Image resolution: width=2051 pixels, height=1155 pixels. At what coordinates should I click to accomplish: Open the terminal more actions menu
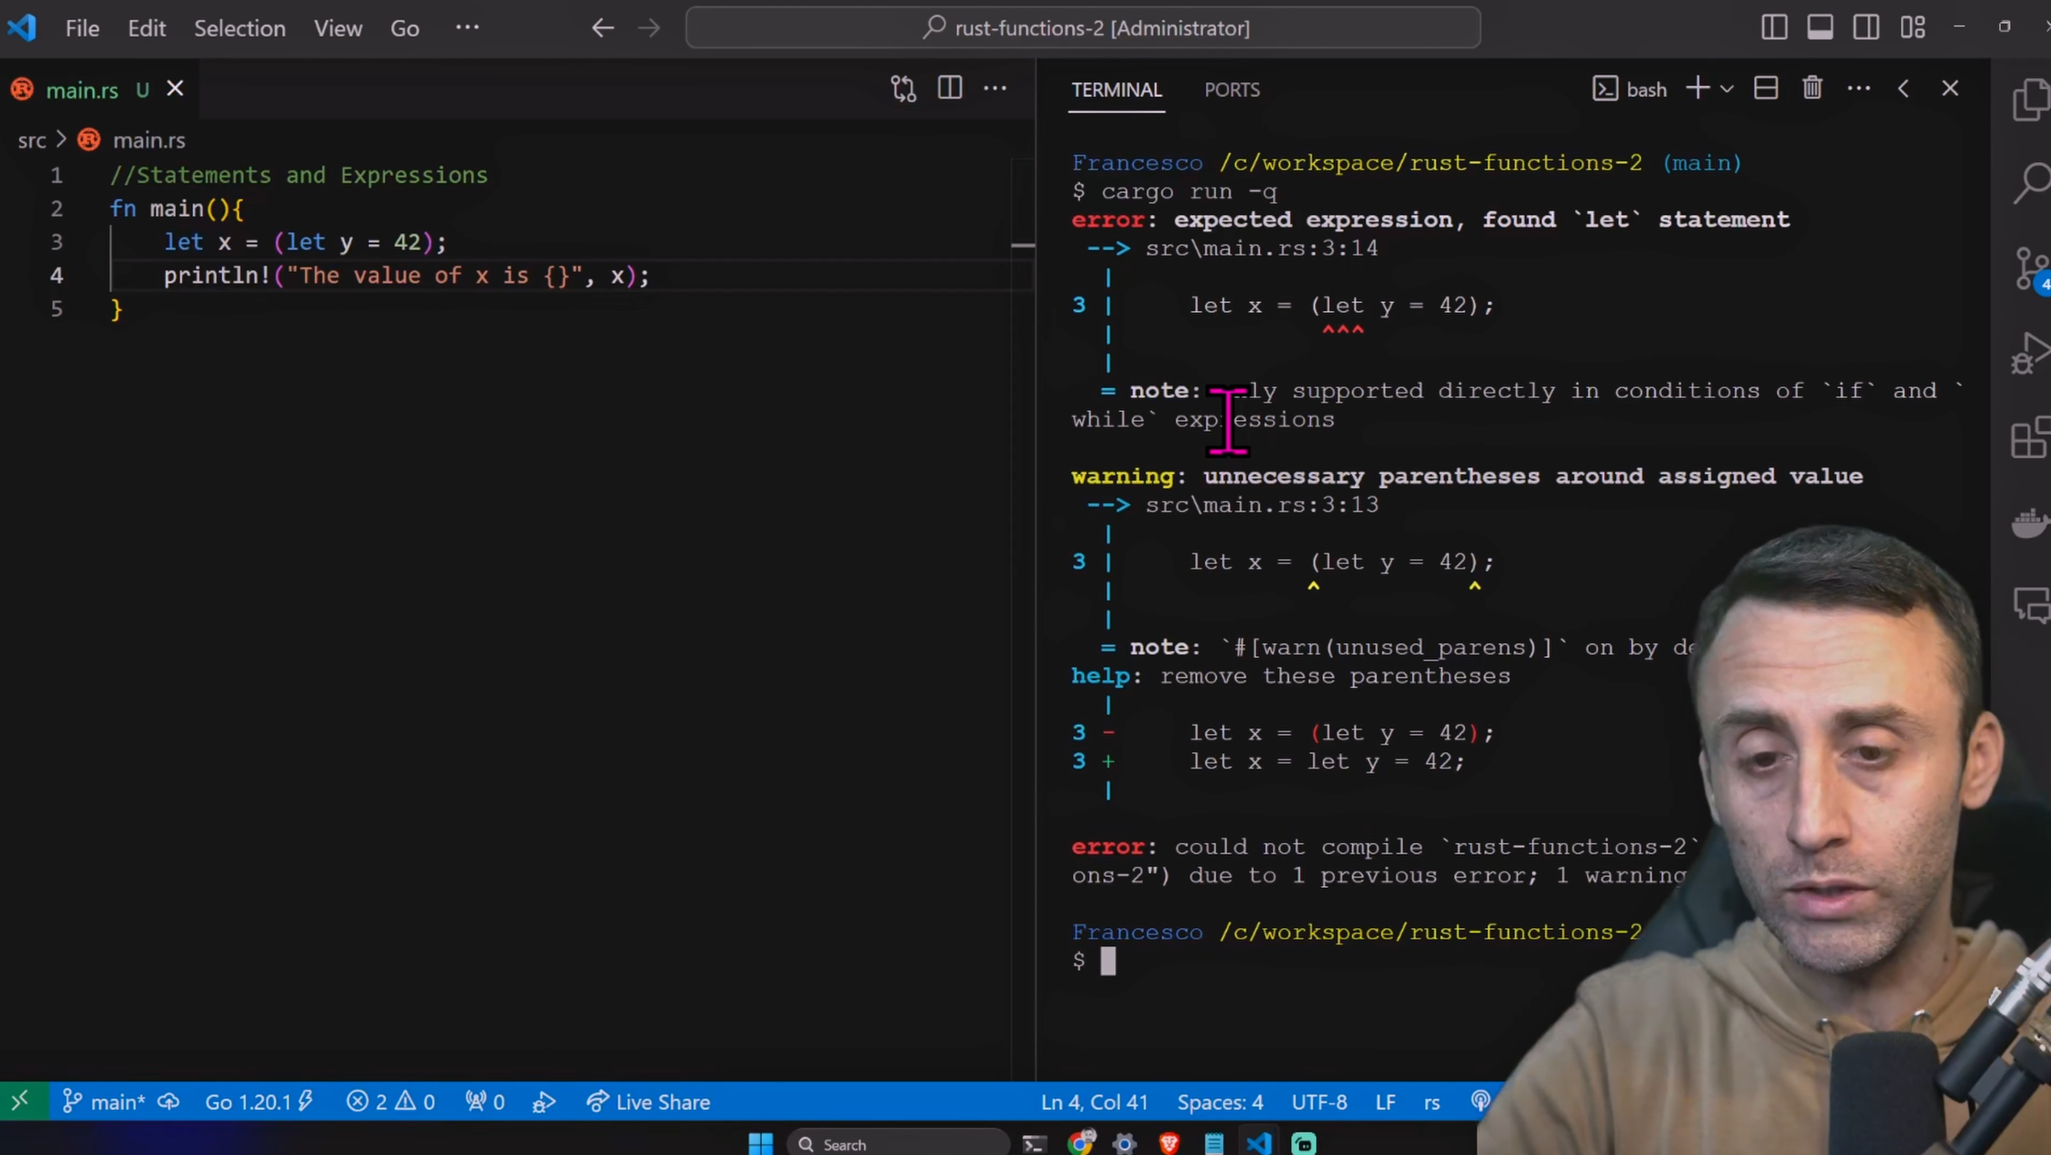tap(1859, 88)
